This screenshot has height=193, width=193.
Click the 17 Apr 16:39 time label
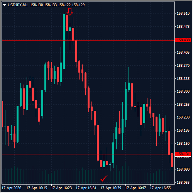(x=111, y=188)
